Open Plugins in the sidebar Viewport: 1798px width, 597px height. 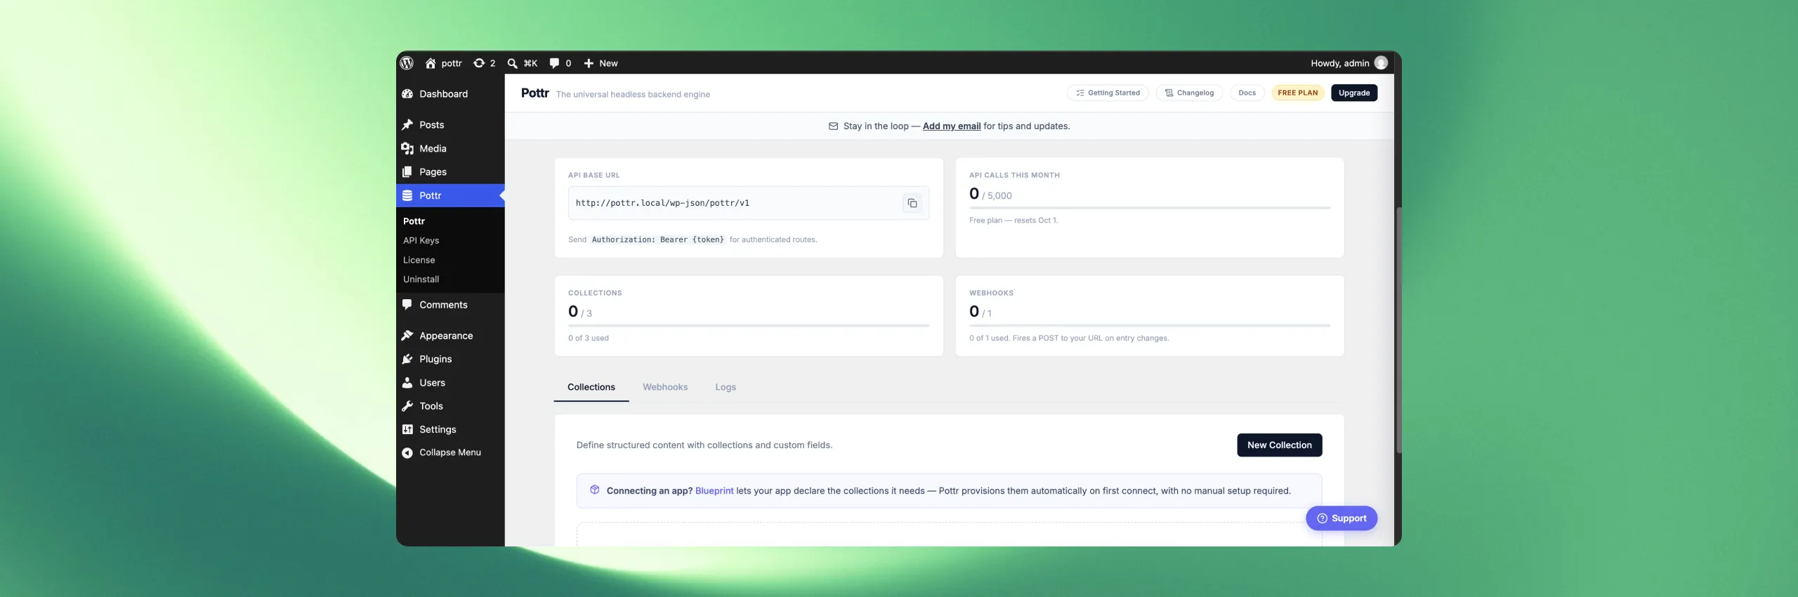450,359
